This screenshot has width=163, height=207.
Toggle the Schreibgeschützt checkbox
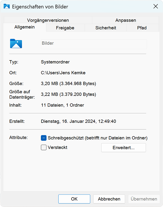[44, 138]
